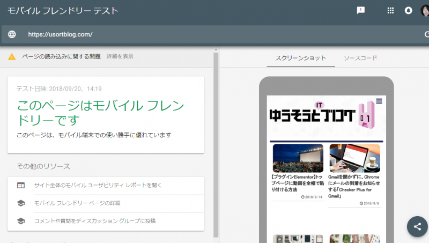Click the graduation cap icon for details
The image size is (429, 243).
pyautogui.click(x=21, y=203)
